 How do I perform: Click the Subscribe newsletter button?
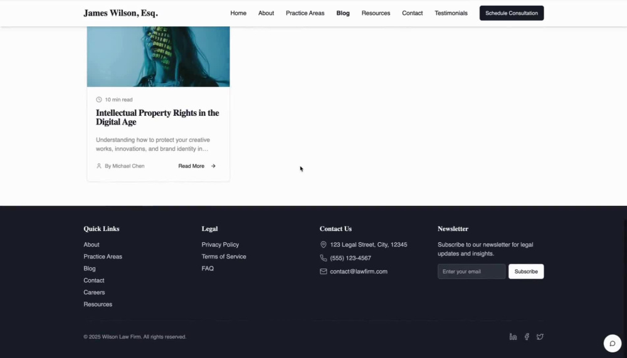click(526, 272)
